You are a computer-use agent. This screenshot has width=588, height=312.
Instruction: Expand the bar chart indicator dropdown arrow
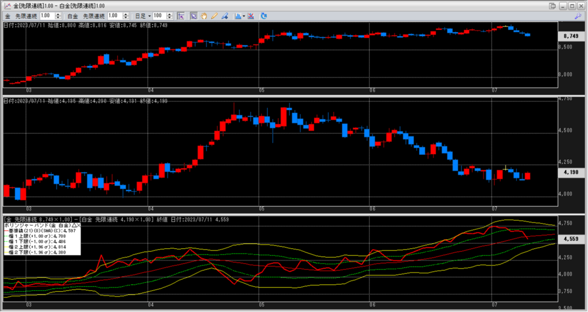click(x=244, y=15)
